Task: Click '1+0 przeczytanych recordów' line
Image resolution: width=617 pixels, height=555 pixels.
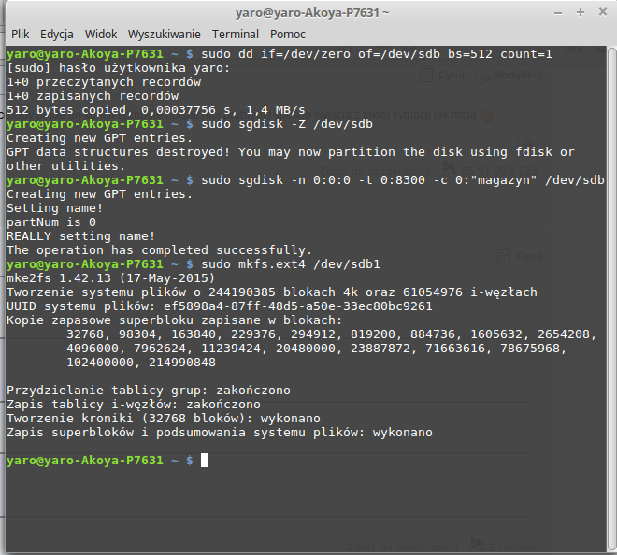Action: pos(104,82)
